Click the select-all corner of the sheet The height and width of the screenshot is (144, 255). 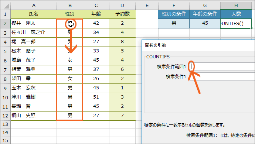click(5, 6)
